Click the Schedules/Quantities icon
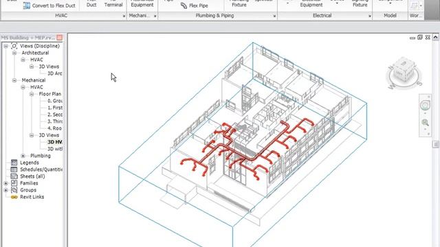Viewport: 440px width, 247px height. pyautogui.click(x=14, y=169)
